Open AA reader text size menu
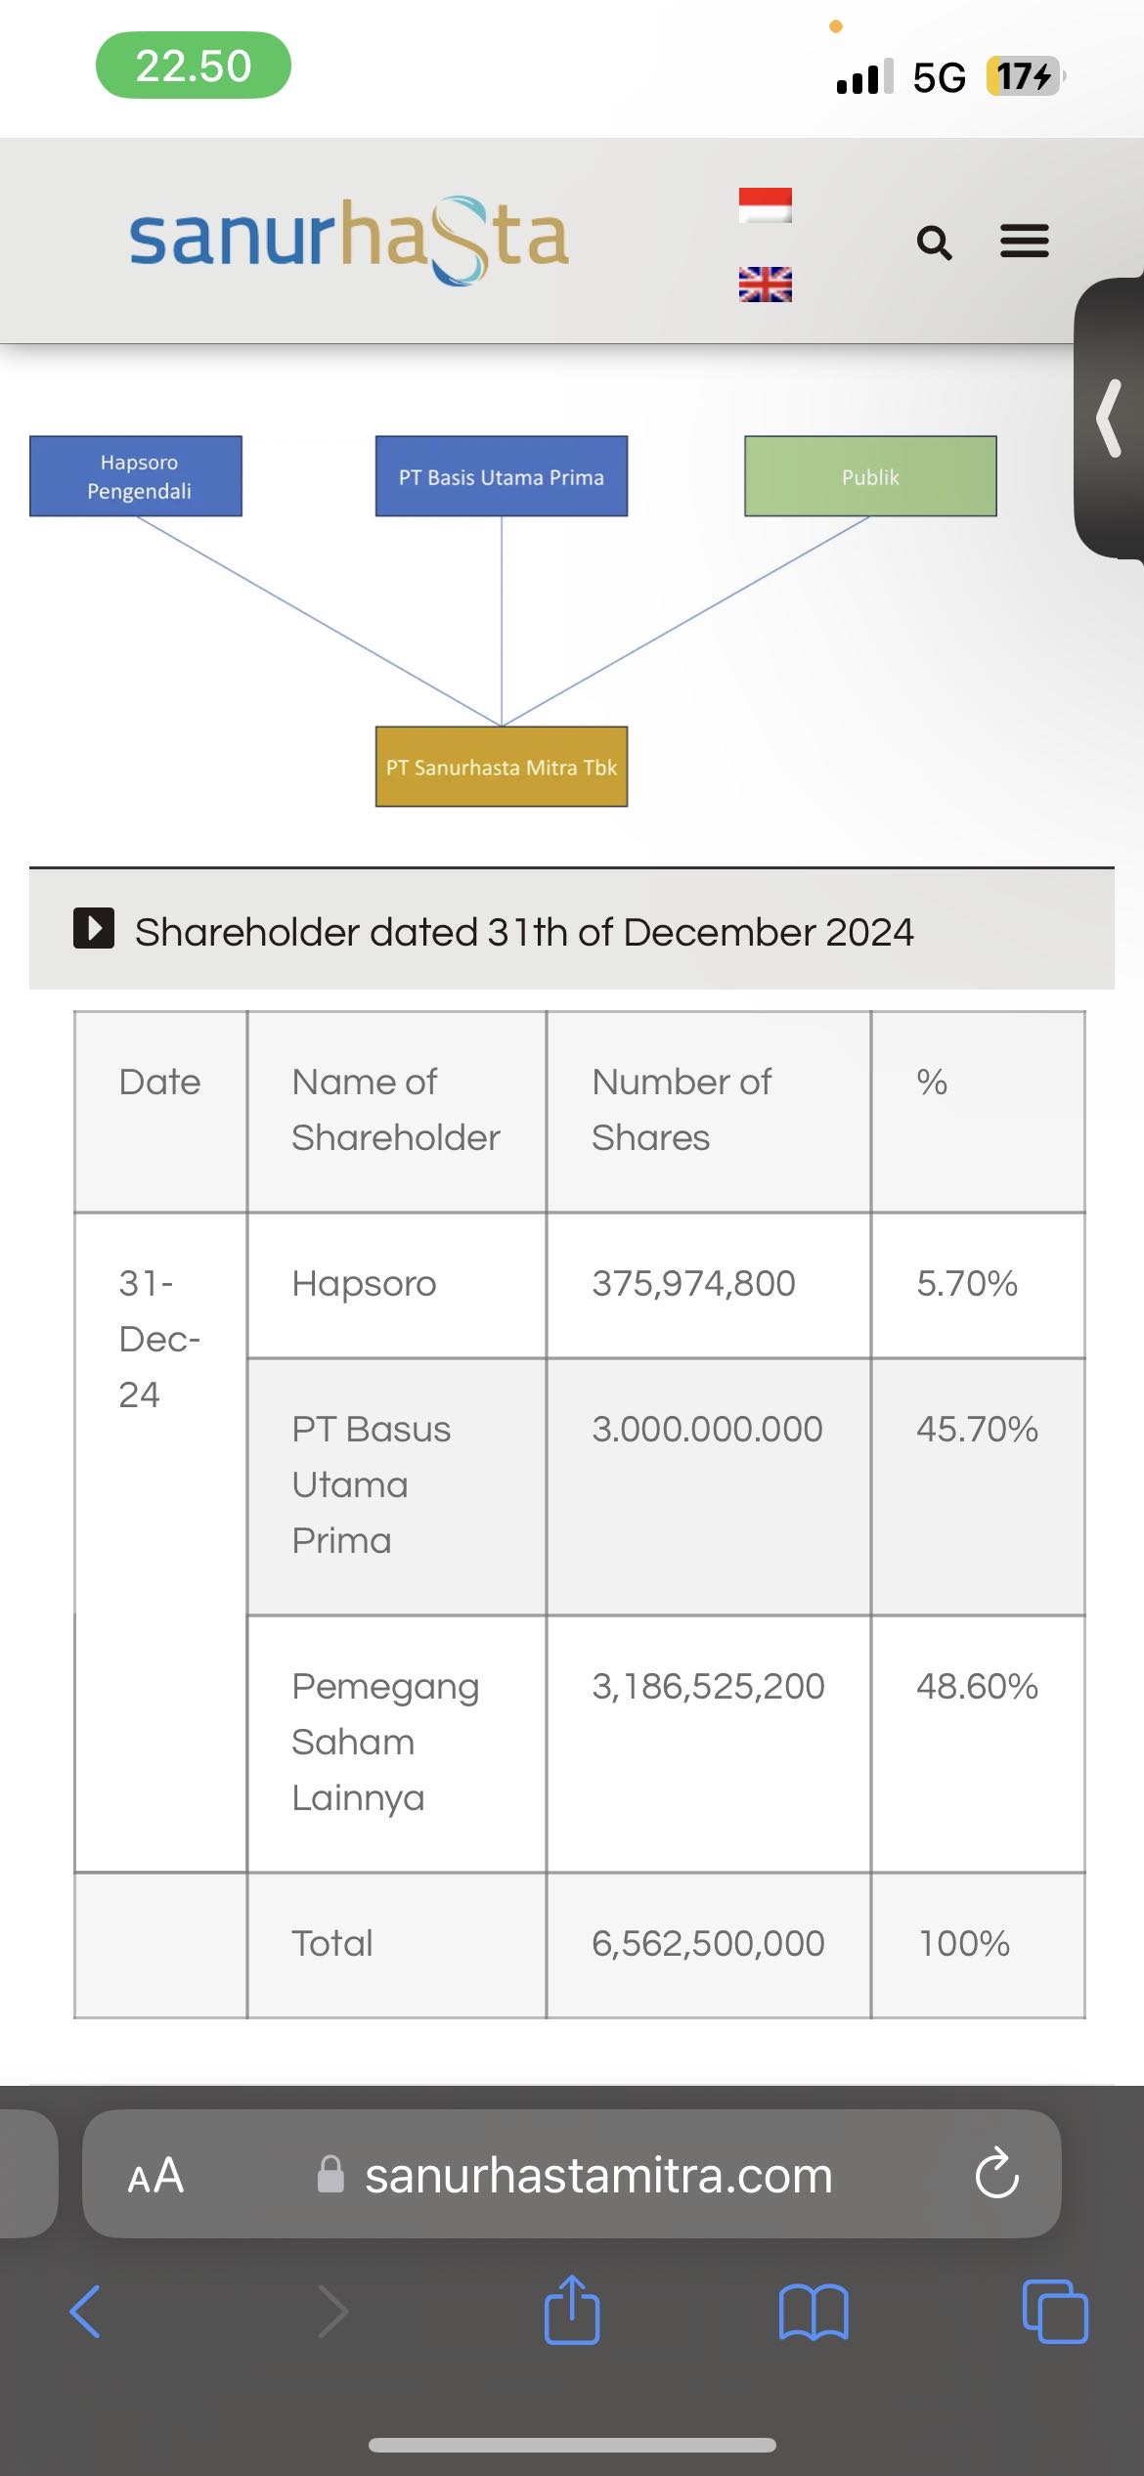The width and height of the screenshot is (1144, 2476). coord(155,2176)
